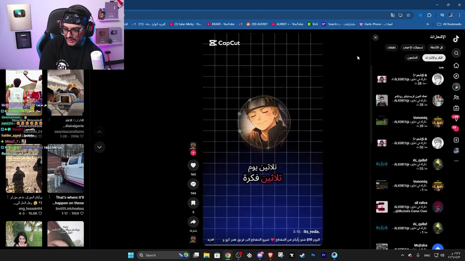The width and height of the screenshot is (465, 261).
Task: Open the TikTok logo home link
Action: [x=456, y=39]
